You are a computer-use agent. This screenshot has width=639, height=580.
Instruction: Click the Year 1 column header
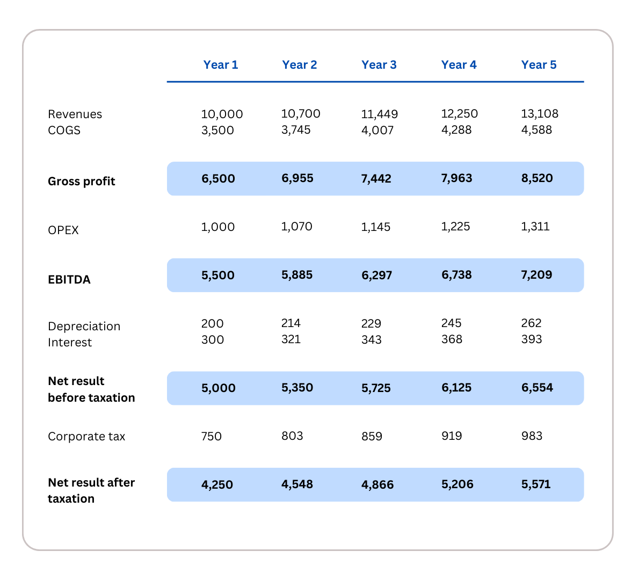click(220, 65)
